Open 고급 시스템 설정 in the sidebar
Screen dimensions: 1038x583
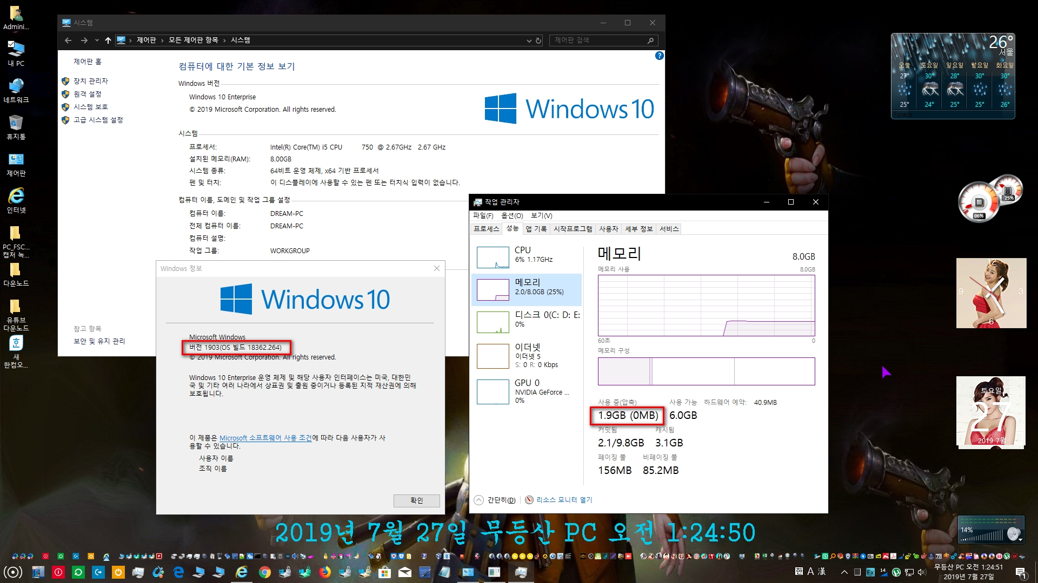(98, 120)
